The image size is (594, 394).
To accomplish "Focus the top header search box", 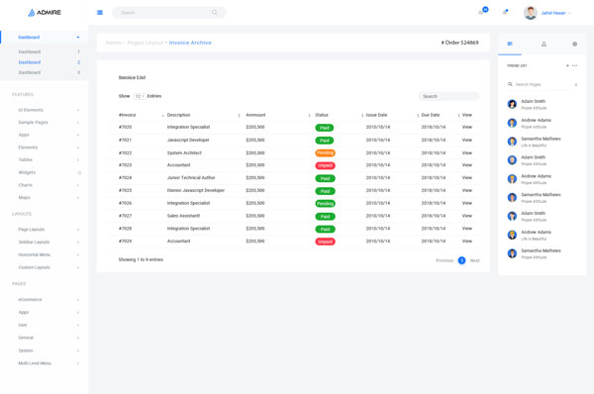I will pyautogui.click(x=169, y=13).
